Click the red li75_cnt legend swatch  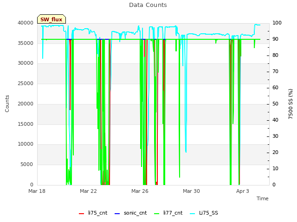[82, 214]
